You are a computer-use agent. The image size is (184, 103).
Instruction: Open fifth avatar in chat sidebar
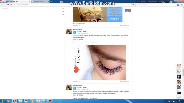coord(179,87)
